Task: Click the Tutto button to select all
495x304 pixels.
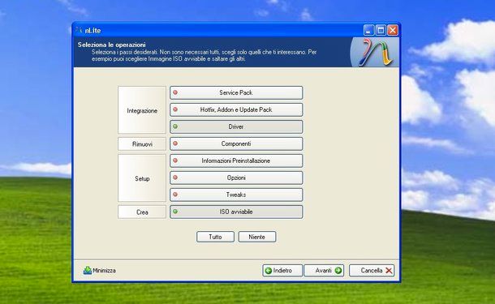Action: (215, 237)
